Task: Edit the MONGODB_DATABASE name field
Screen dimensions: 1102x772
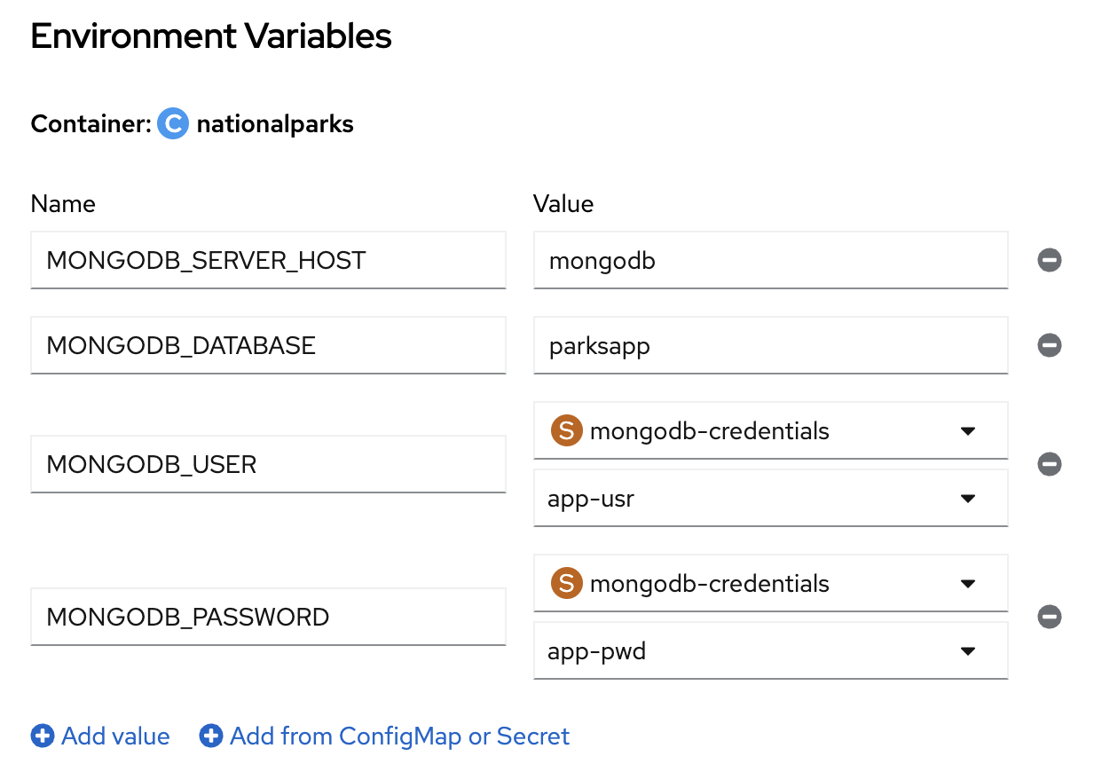Action: pyautogui.click(x=268, y=345)
